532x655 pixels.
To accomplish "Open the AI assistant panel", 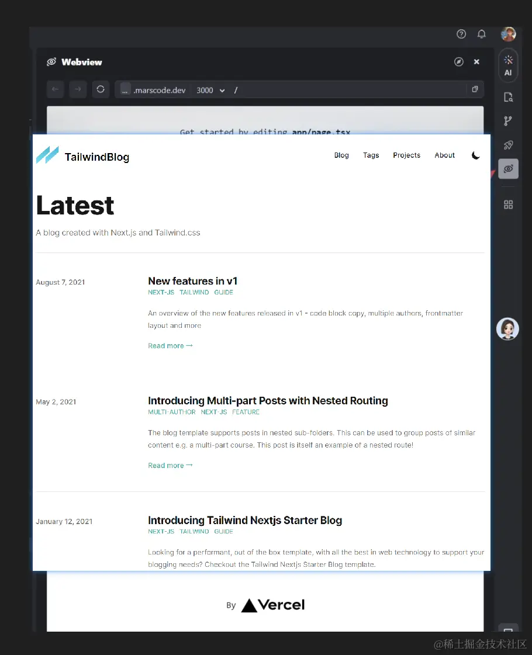I will coord(508,65).
